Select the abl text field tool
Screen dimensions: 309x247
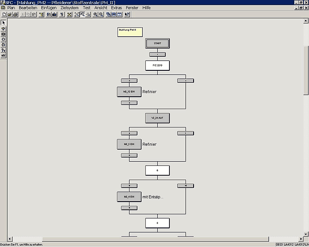coord(4,55)
